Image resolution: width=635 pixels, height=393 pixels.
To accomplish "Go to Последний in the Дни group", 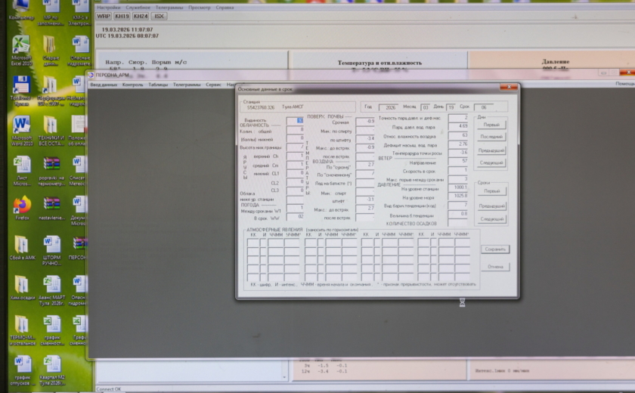I will (x=491, y=137).
